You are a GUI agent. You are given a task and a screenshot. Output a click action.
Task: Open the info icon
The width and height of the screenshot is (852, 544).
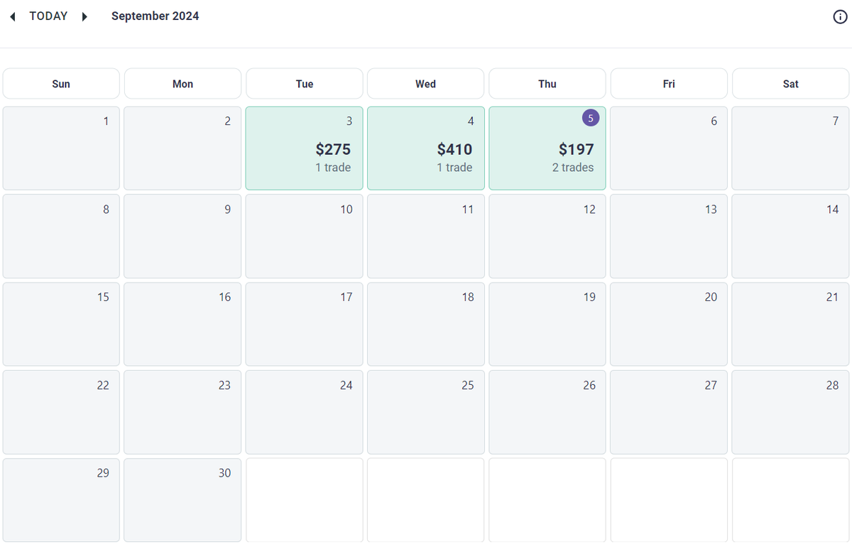(x=840, y=17)
